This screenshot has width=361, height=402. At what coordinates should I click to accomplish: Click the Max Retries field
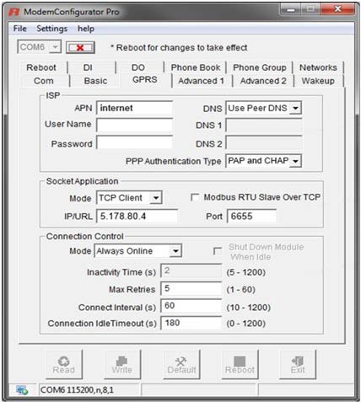coord(191,289)
